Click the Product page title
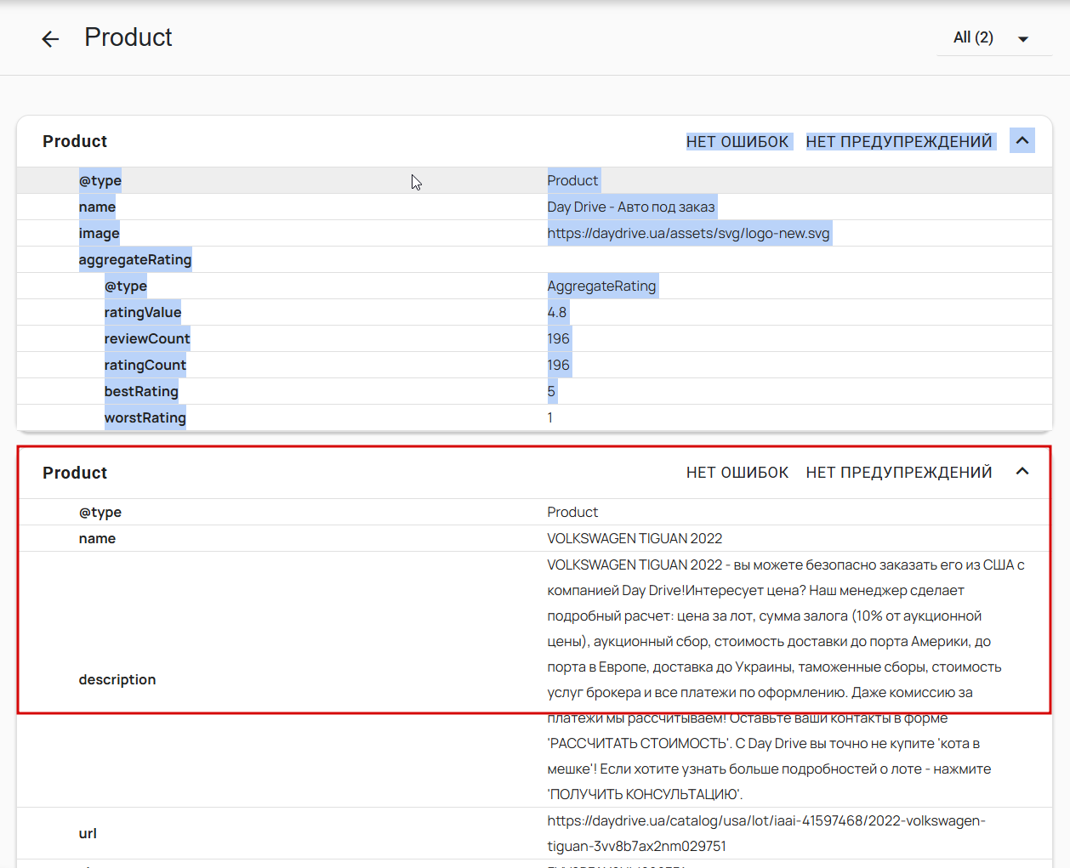The height and width of the screenshot is (868, 1070). 128,37
